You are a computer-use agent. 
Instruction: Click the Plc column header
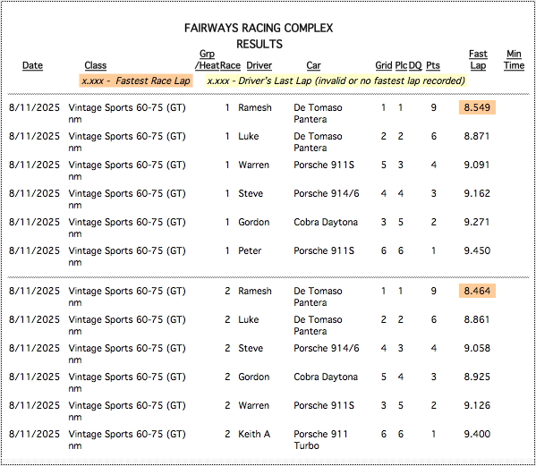coord(401,65)
